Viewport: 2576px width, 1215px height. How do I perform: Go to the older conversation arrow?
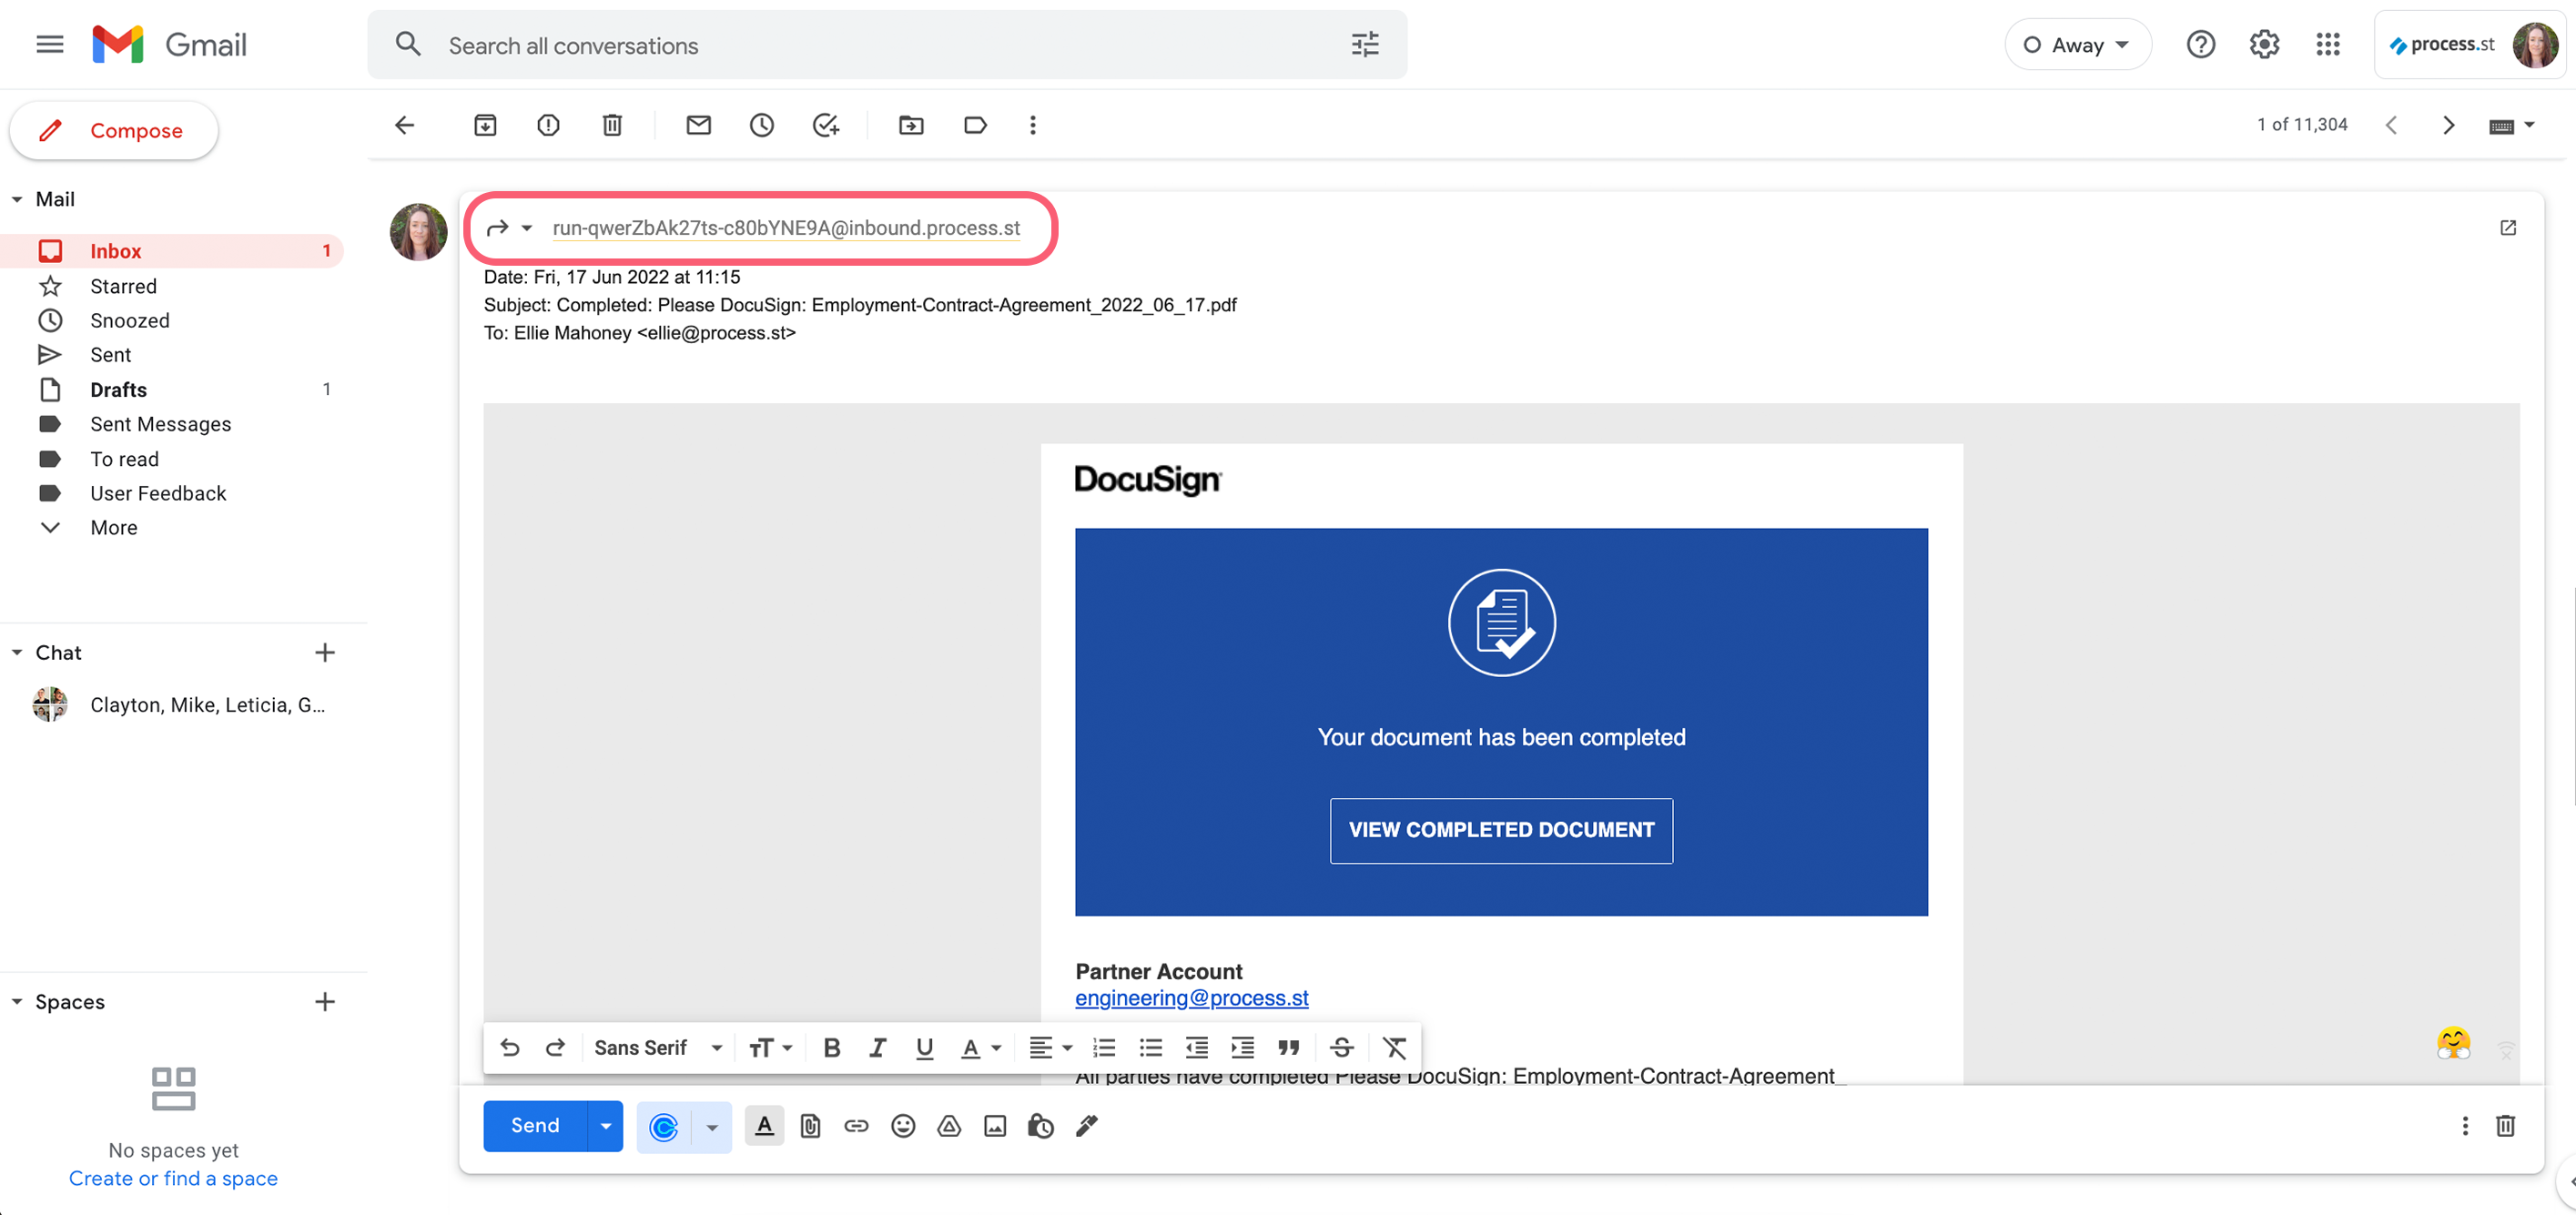tap(2448, 125)
